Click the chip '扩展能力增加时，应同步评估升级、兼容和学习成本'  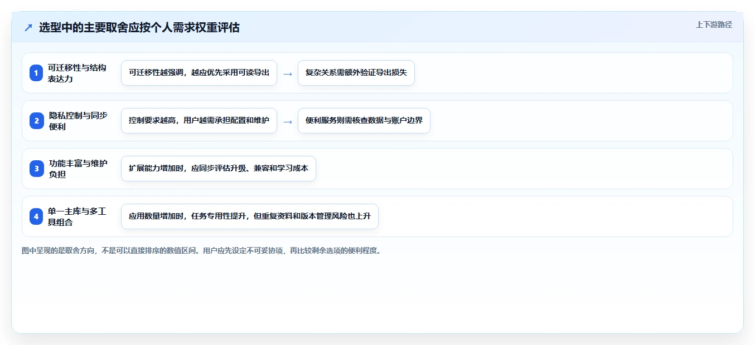pyautogui.click(x=219, y=169)
